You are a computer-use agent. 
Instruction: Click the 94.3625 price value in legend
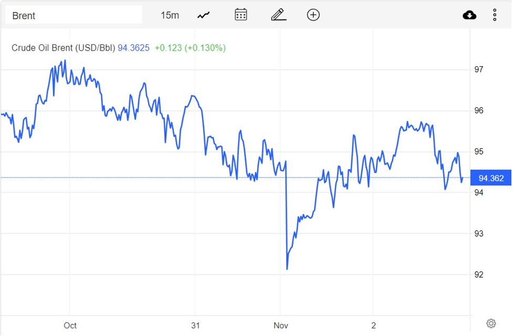pos(133,48)
